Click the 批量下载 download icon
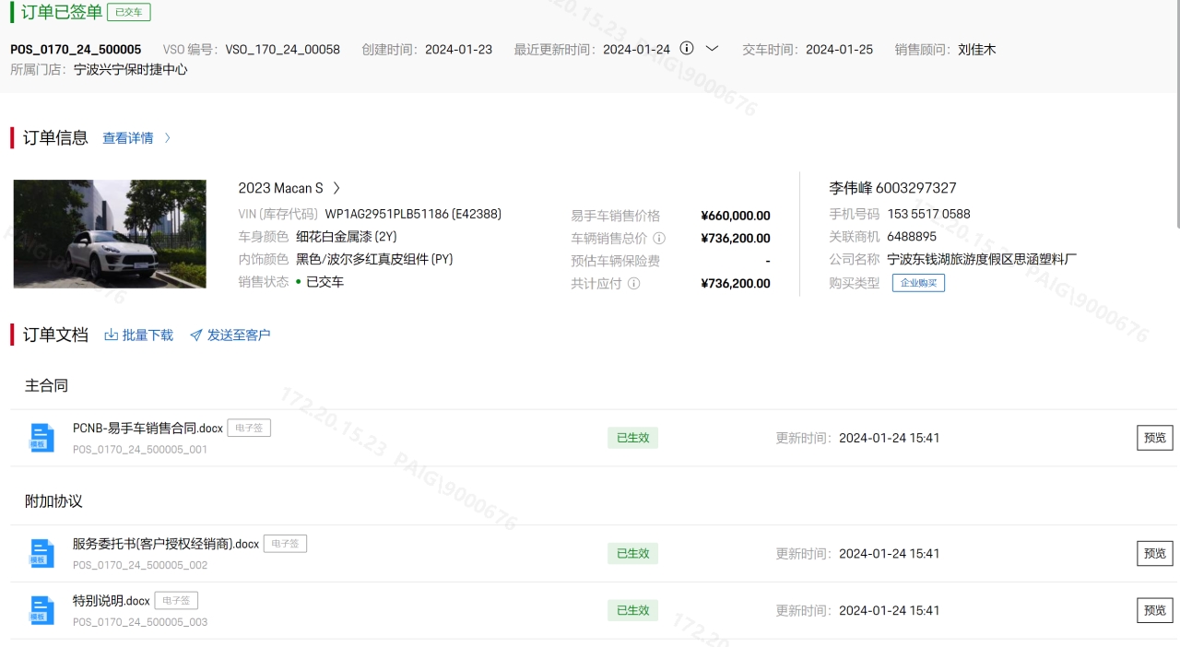 coord(112,335)
